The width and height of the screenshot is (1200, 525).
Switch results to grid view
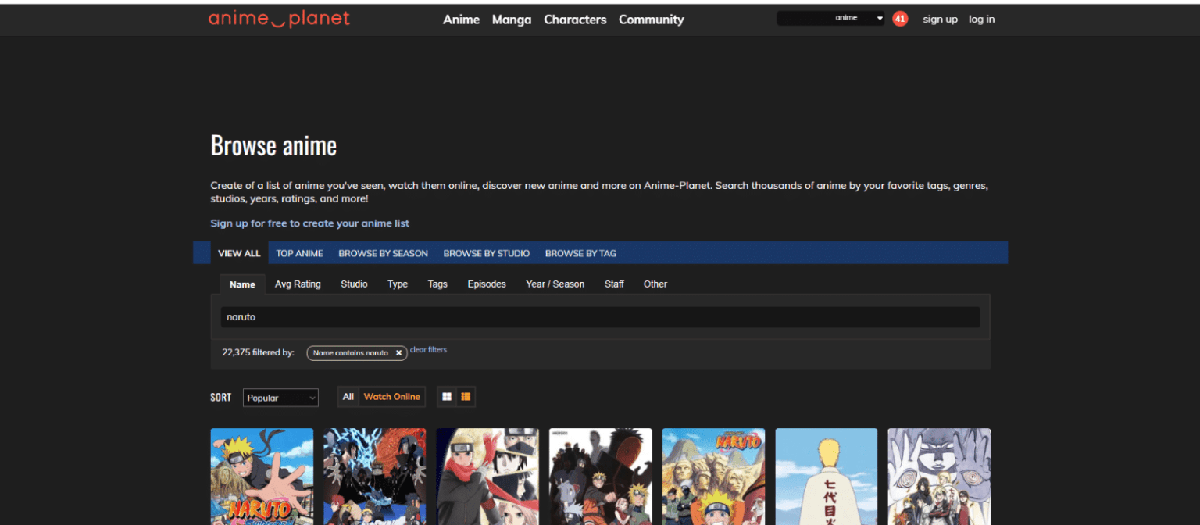445,396
